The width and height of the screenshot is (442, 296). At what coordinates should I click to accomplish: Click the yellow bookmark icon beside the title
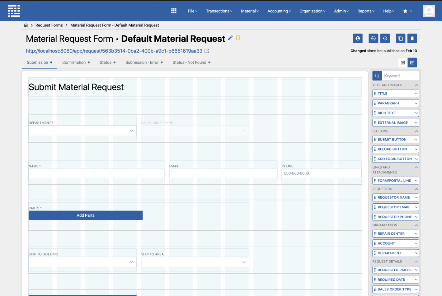(x=238, y=37)
